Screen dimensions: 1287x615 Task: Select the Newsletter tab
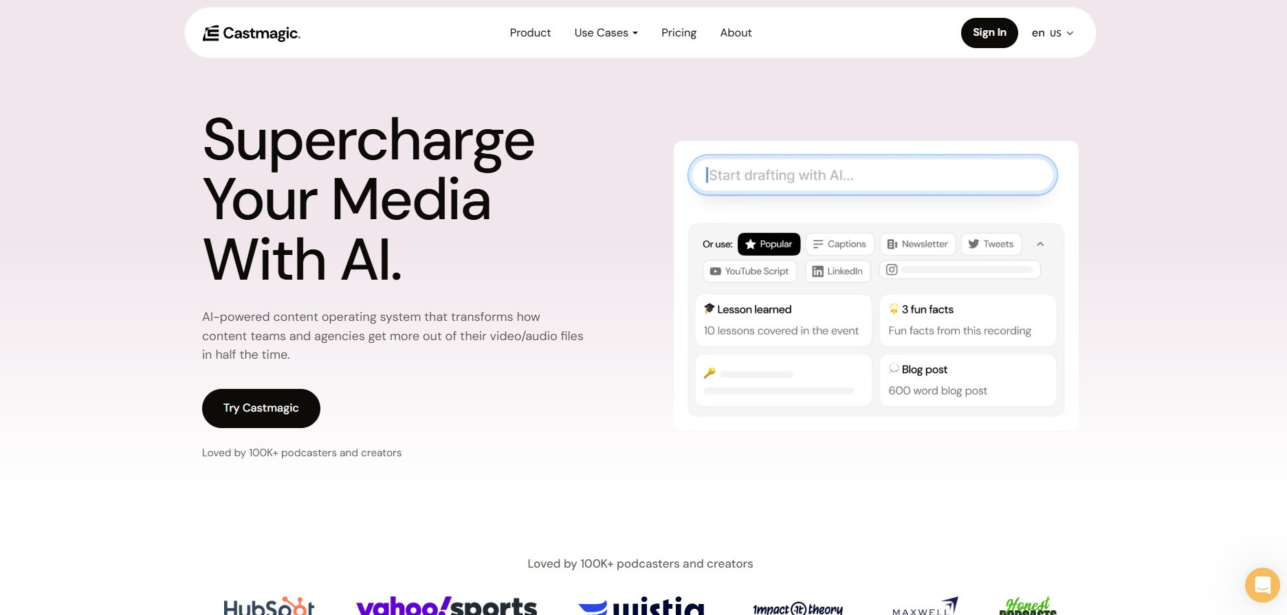pyautogui.click(x=918, y=244)
